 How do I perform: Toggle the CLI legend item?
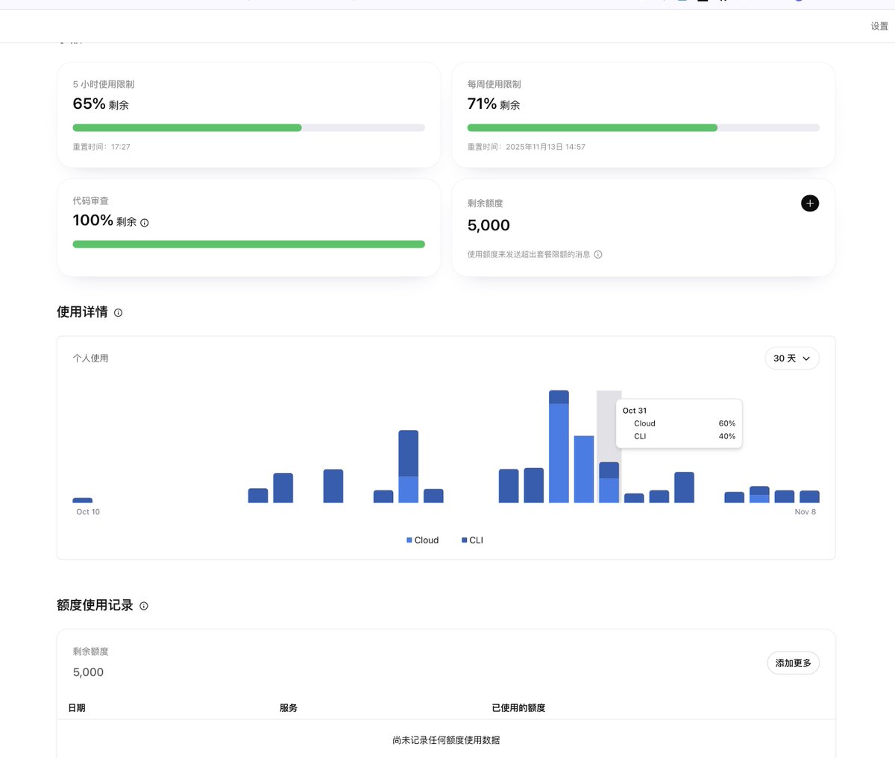pyautogui.click(x=472, y=540)
